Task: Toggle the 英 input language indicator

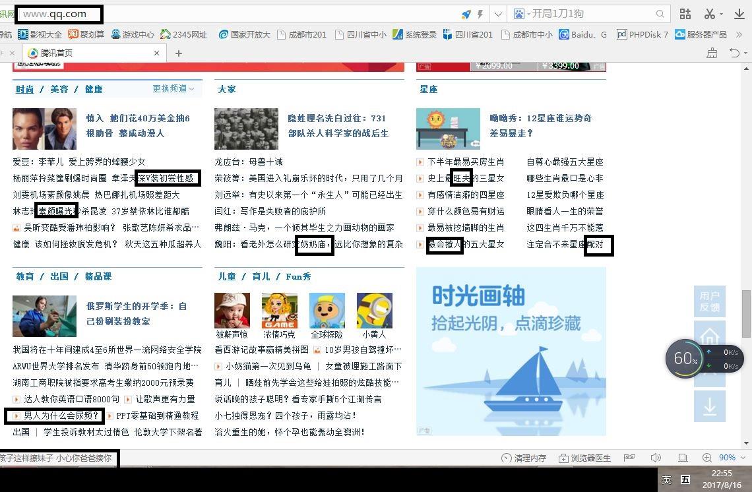Action: point(667,479)
